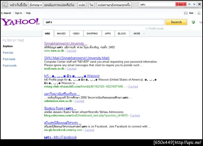The height and width of the screenshot is (146, 203).
Task: Open the blog.eduzones.com result title
Action: (60, 108)
